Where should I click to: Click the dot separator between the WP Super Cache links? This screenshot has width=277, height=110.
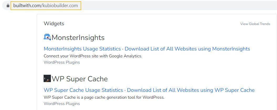tap(125, 90)
